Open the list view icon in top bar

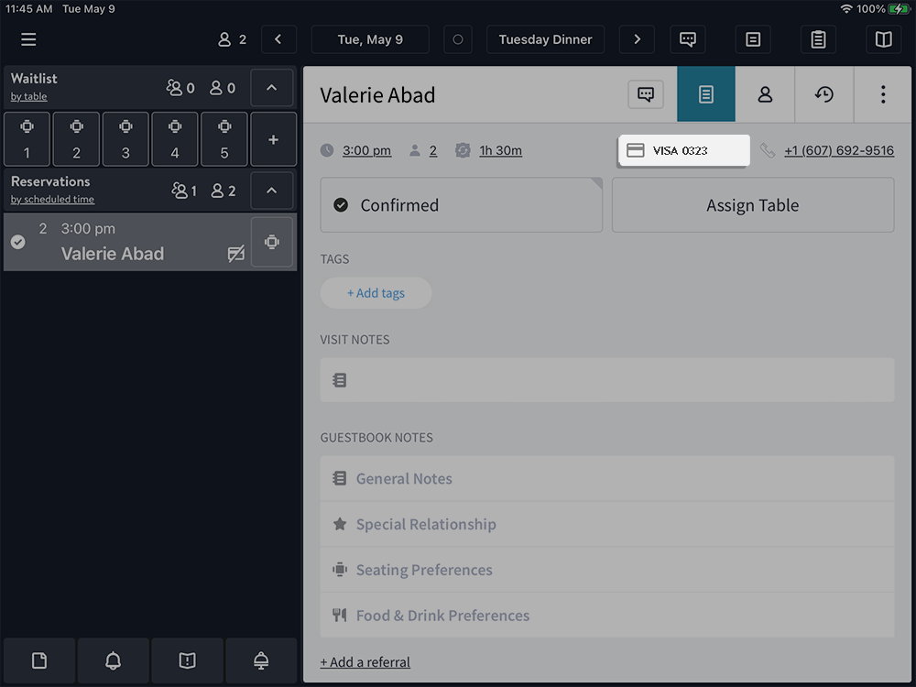coord(753,39)
